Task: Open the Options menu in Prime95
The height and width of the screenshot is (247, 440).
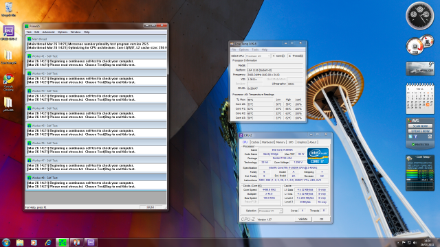Action: [x=63, y=32]
